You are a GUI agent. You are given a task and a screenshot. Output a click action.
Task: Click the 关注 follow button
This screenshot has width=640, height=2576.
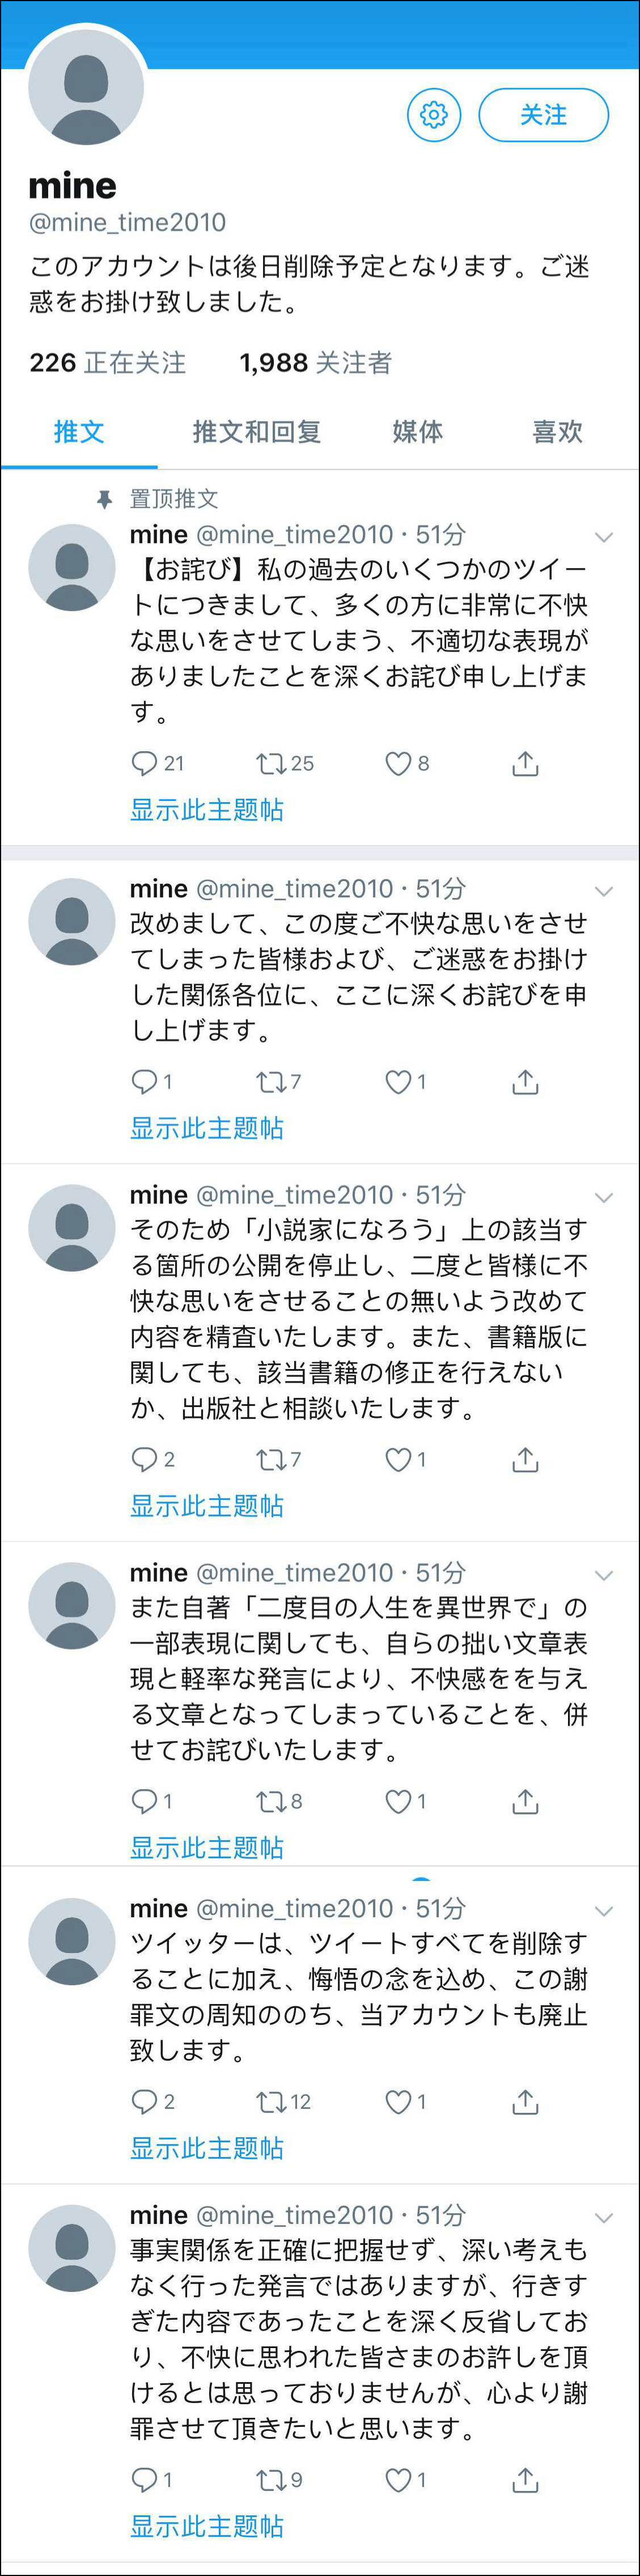[544, 115]
